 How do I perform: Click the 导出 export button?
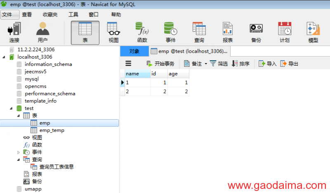[x=289, y=64]
